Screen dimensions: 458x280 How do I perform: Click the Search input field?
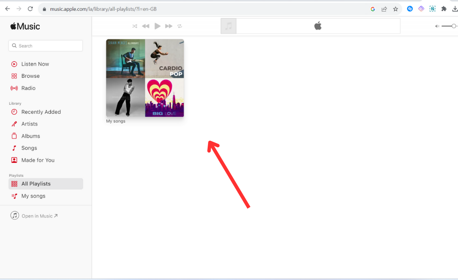46,46
